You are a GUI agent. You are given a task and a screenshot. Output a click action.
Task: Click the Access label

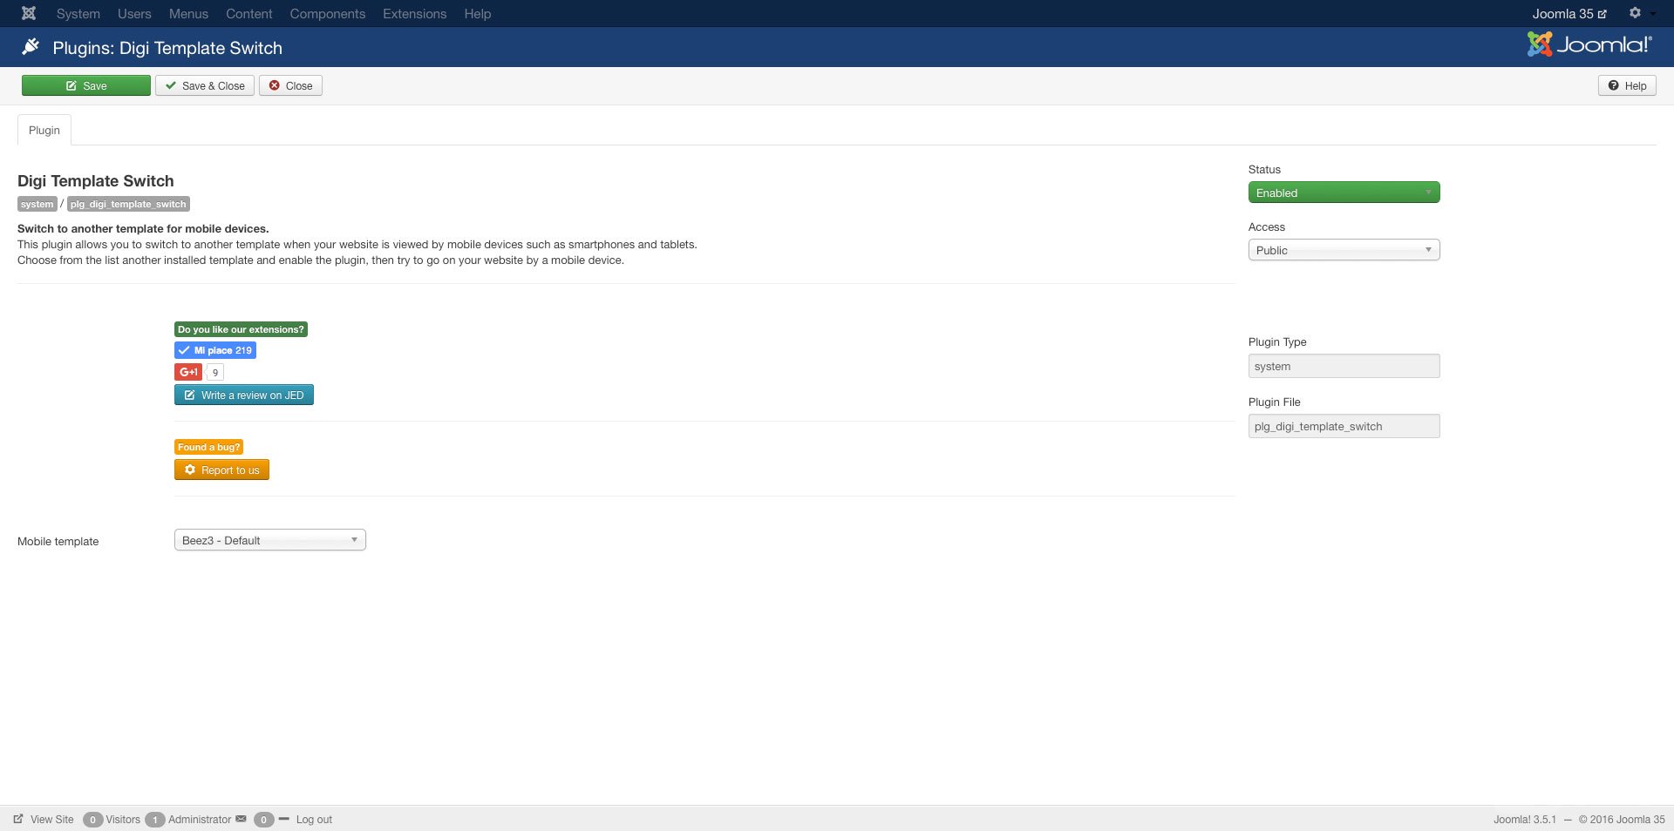coord(1267,227)
